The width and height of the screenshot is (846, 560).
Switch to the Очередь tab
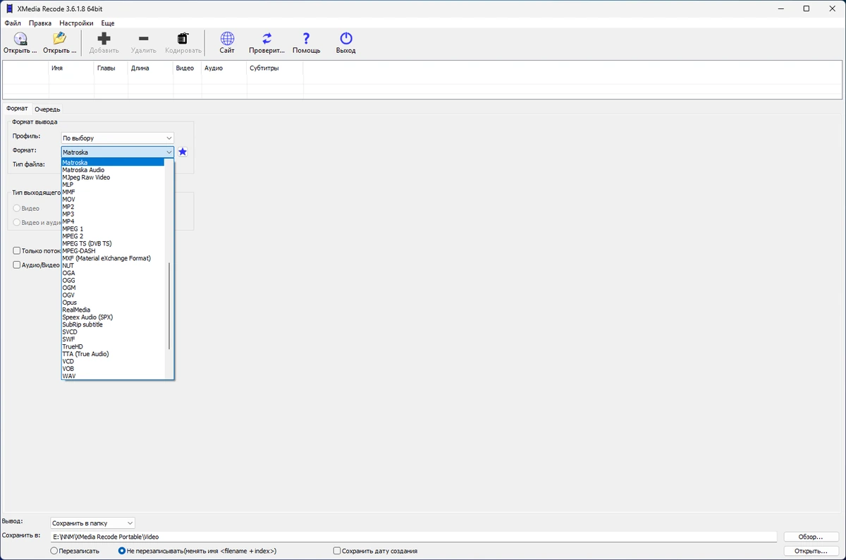47,109
